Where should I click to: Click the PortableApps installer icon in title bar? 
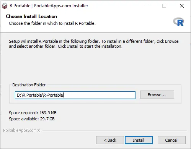5,6
